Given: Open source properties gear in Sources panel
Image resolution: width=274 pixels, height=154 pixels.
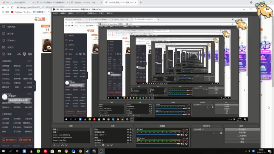Looking at the screenshot, I should [103, 145].
